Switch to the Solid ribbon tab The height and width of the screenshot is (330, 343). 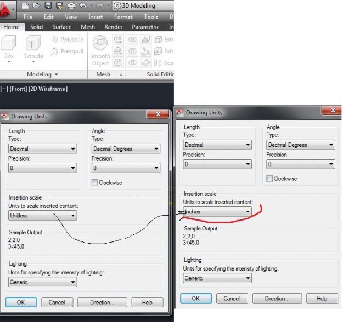37,27
